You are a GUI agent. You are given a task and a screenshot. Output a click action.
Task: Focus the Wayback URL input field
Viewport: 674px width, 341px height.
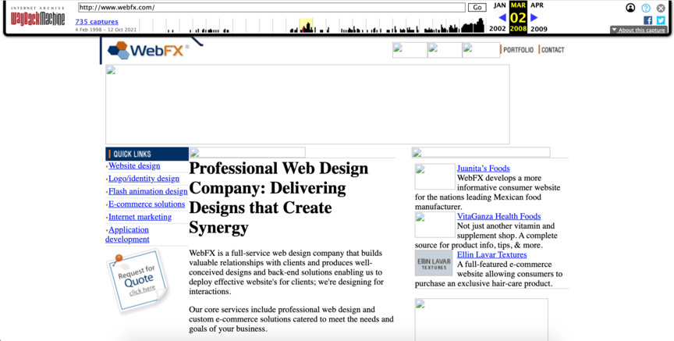271,7
